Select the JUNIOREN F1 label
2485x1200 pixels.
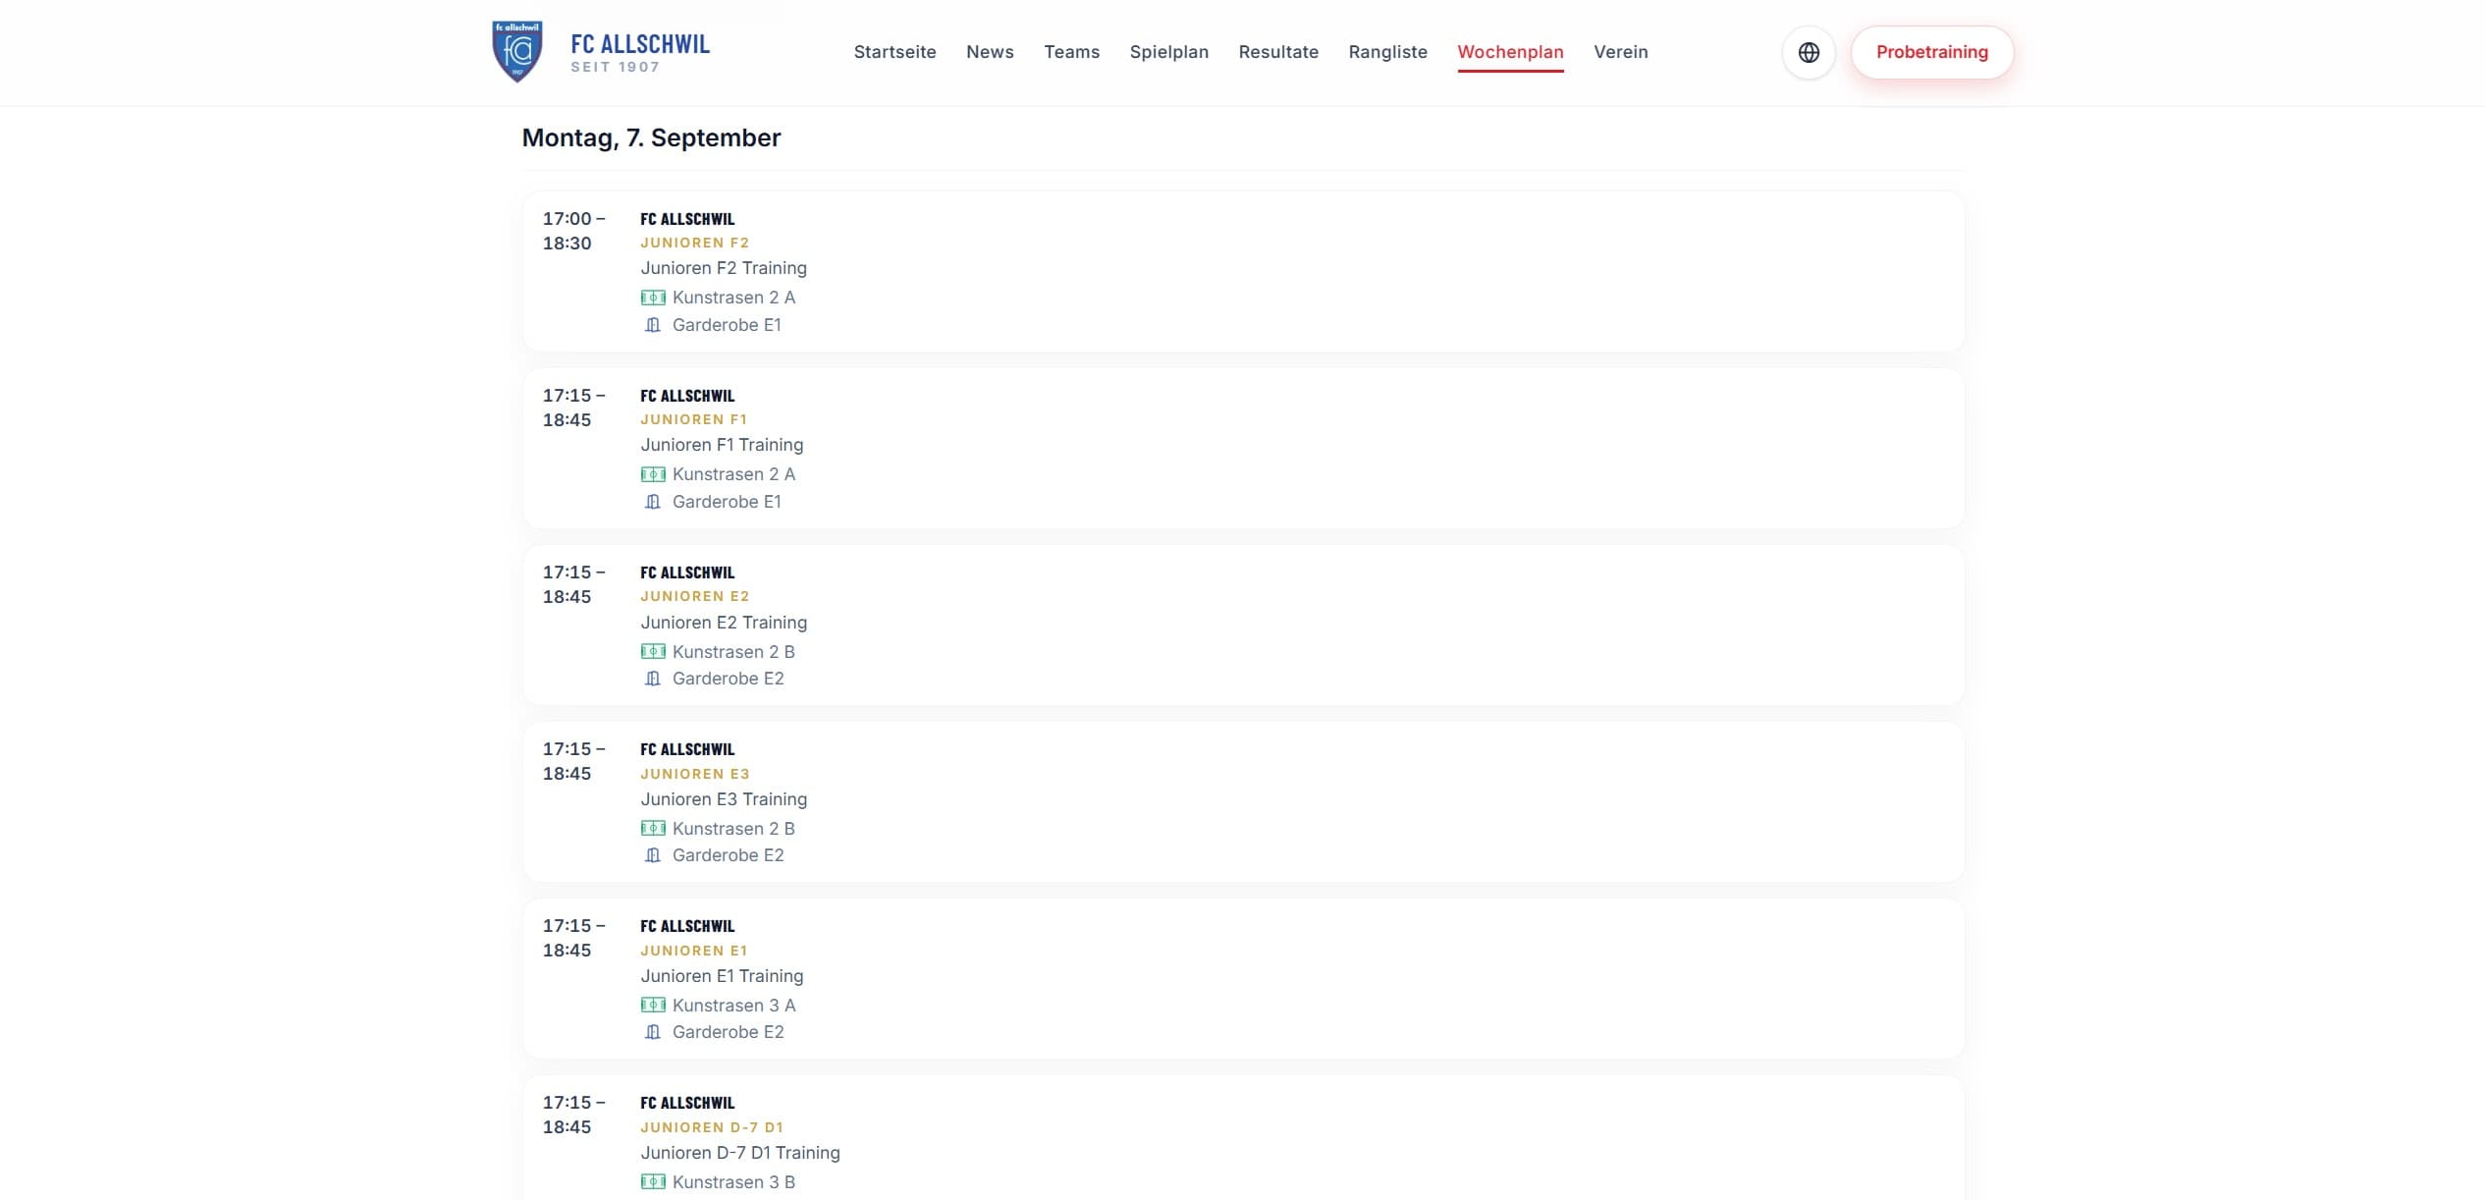pos(693,419)
